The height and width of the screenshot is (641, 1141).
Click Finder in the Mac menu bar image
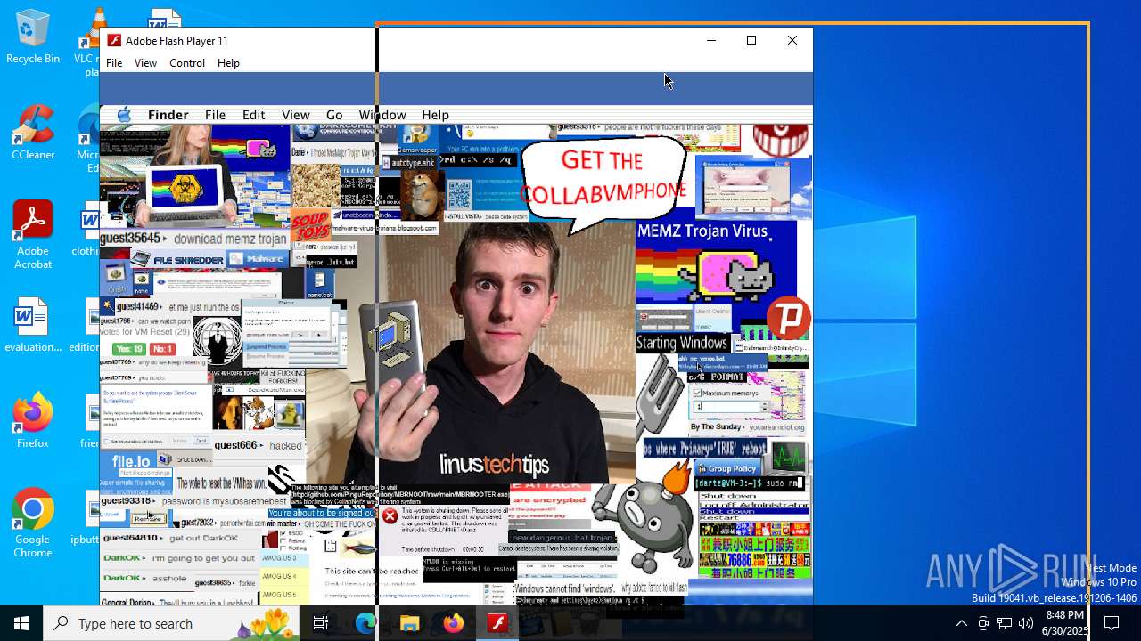(168, 115)
